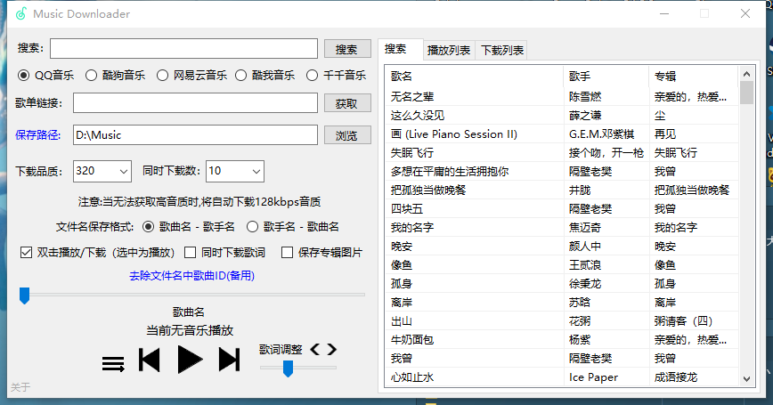773x405 pixels.
Task: Skip to the previous track
Action: (150, 360)
